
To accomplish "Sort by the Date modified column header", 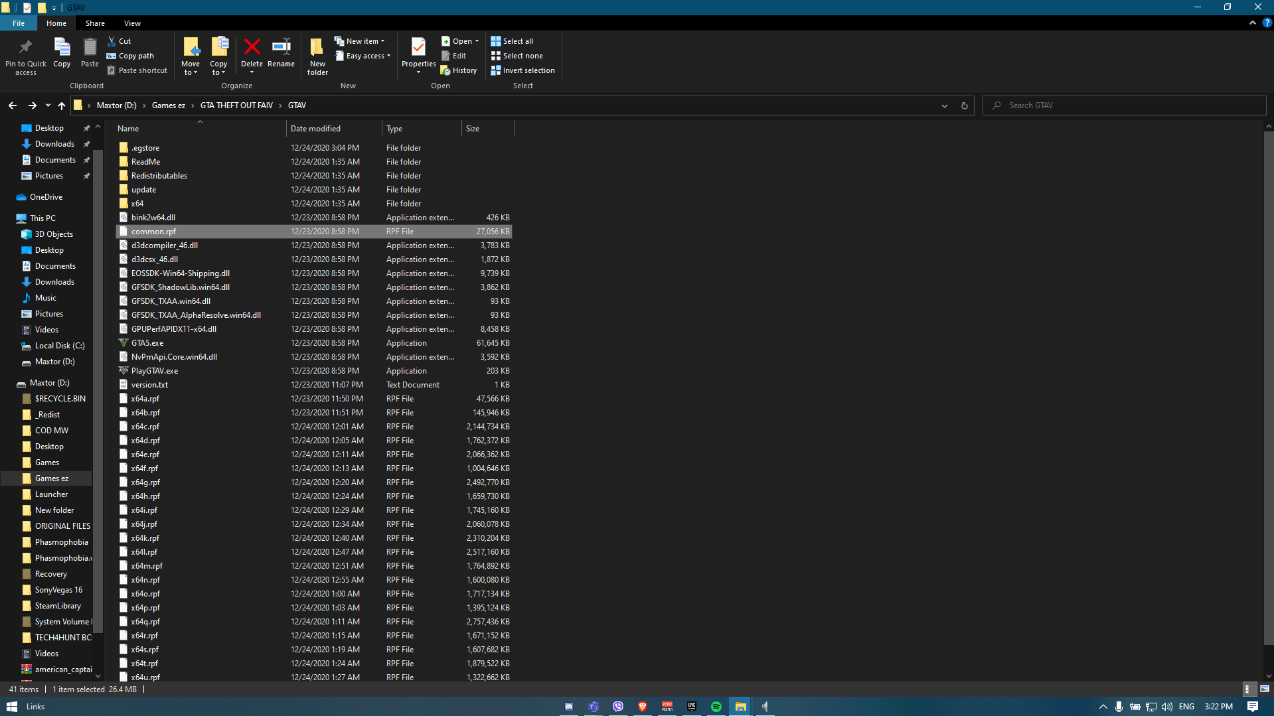I will tap(334, 129).
